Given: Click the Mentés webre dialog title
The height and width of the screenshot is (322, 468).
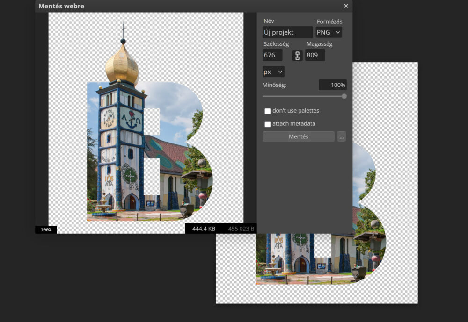Looking at the screenshot, I should tap(61, 6).
